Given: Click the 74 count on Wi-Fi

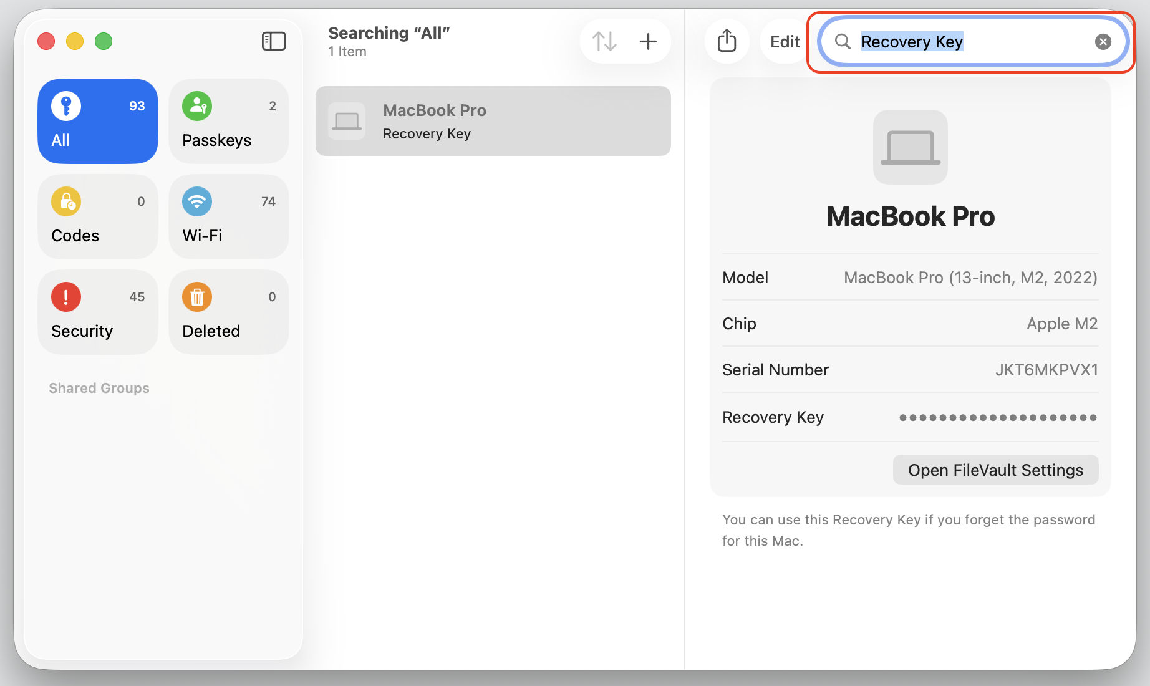Looking at the screenshot, I should [x=268, y=201].
